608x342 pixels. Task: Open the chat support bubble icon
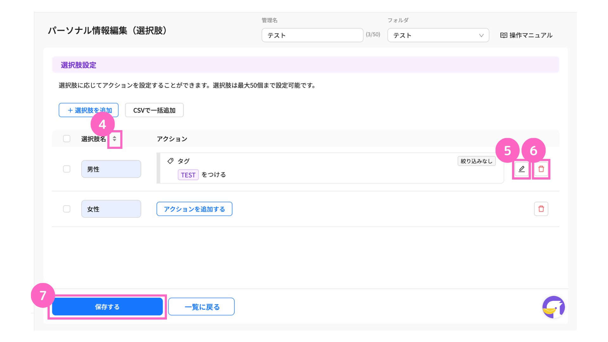pyautogui.click(x=553, y=307)
